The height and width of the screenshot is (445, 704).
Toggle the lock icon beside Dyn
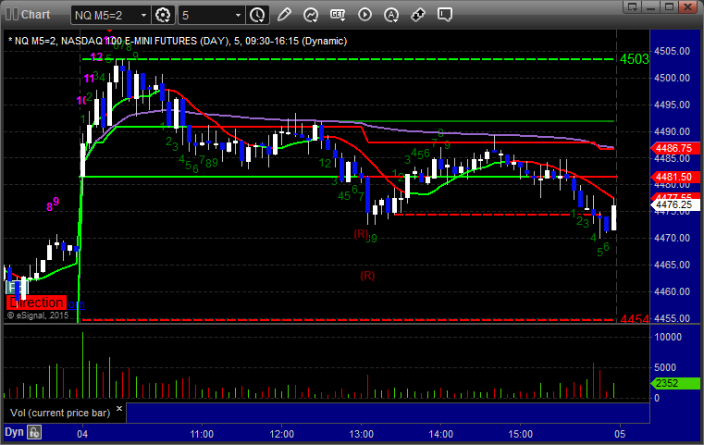coord(34,433)
